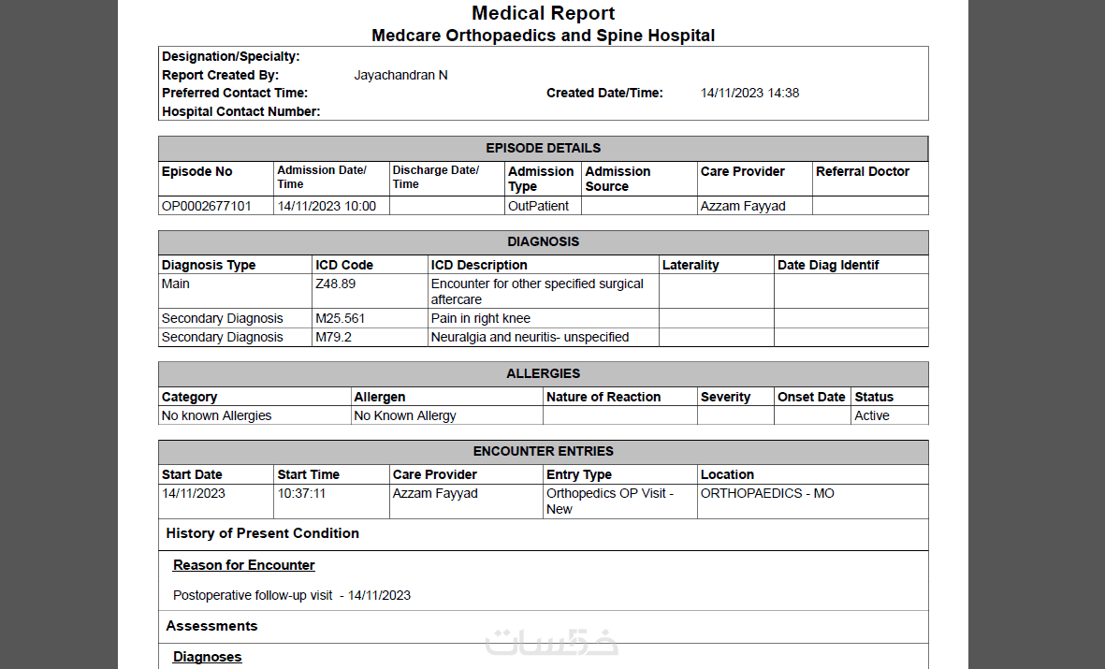Screen dimensions: 1105x669
Task: Select the ALLERGIES section header bar
Action: click(x=543, y=373)
